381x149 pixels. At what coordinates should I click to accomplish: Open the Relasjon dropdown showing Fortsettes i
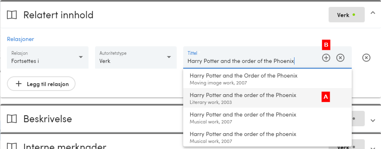click(48, 57)
